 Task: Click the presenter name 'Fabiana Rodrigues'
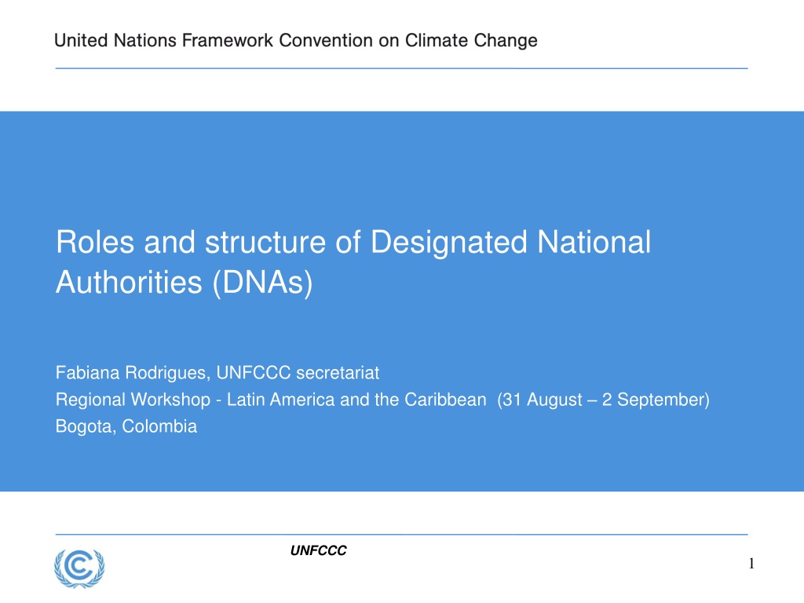(x=131, y=373)
